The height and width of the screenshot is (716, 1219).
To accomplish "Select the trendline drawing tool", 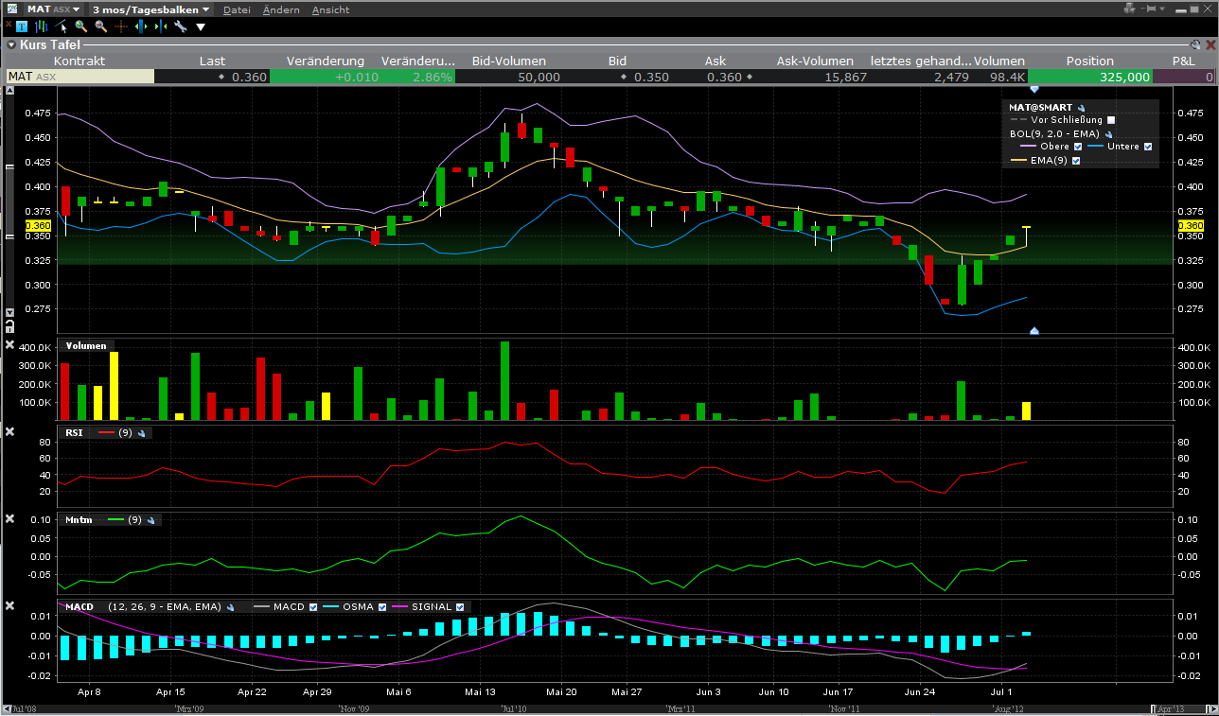I will coord(62,26).
